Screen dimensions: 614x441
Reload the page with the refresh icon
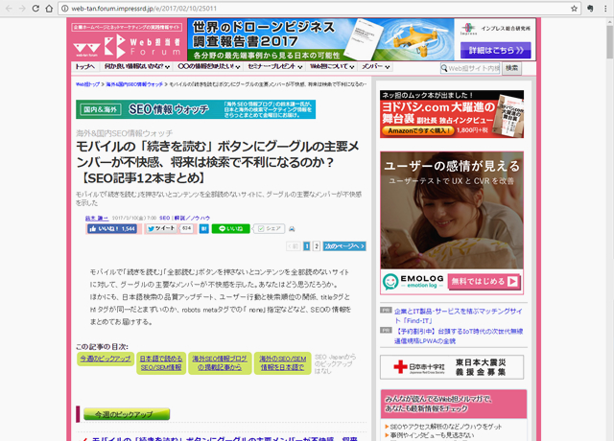pyautogui.click(x=51, y=8)
